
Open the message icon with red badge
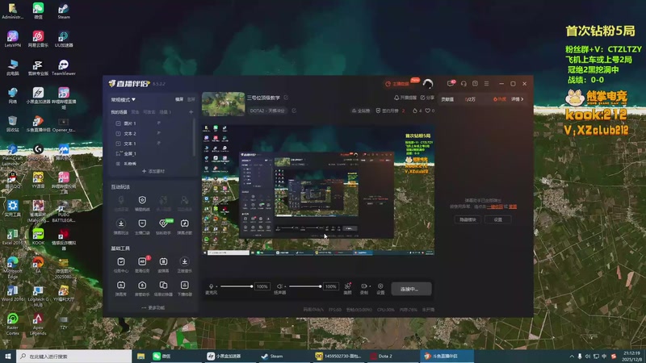click(x=451, y=84)
